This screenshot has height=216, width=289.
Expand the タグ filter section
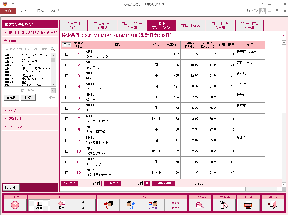(x=12, y=111)
